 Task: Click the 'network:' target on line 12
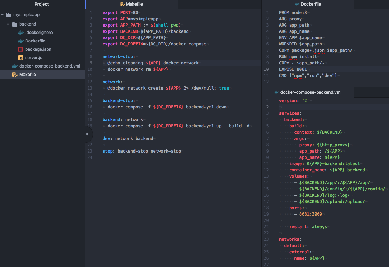pos(112,82)
